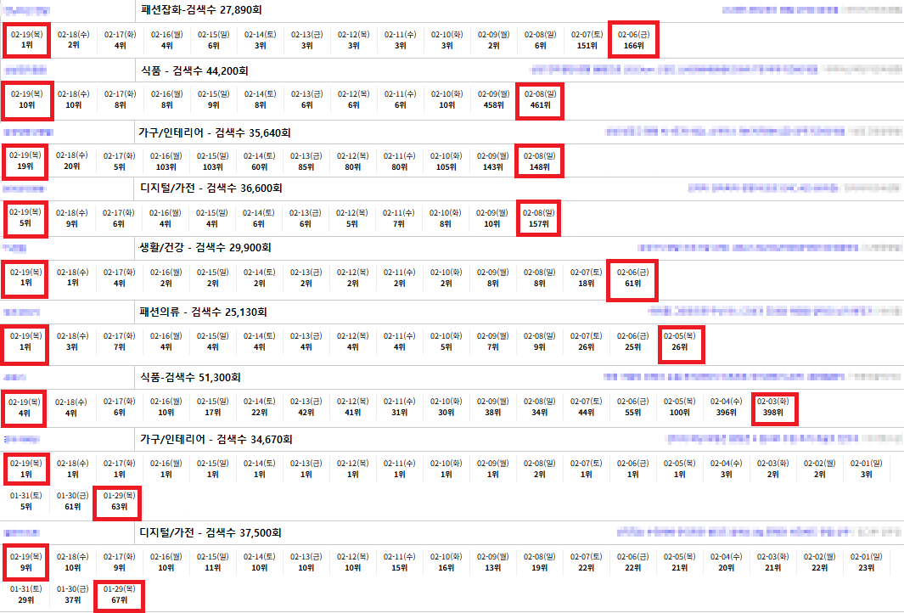
Task: Select the 02-08(일) cell showing 148위
Action: [539, 161]
